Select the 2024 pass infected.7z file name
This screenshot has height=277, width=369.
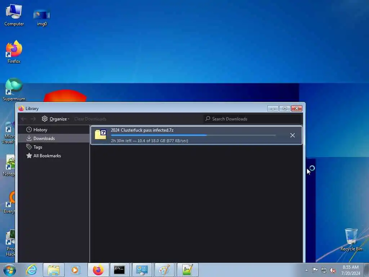point(142,130)
